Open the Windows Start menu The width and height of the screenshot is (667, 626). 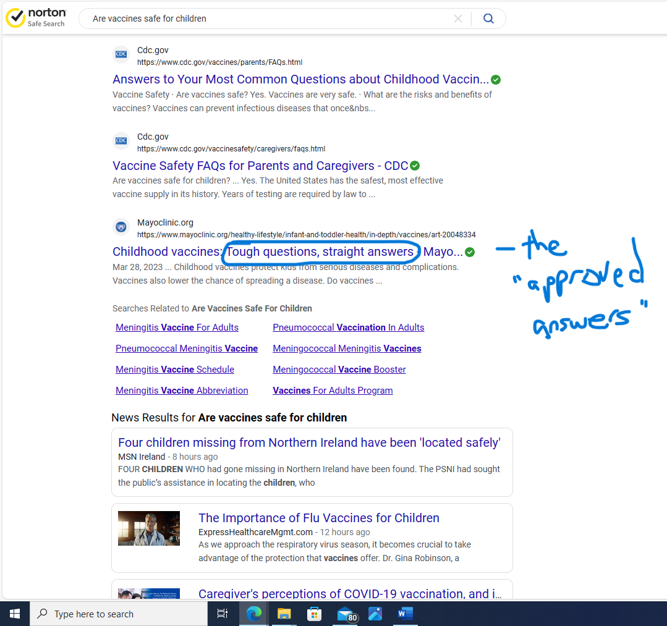[15, 614]
